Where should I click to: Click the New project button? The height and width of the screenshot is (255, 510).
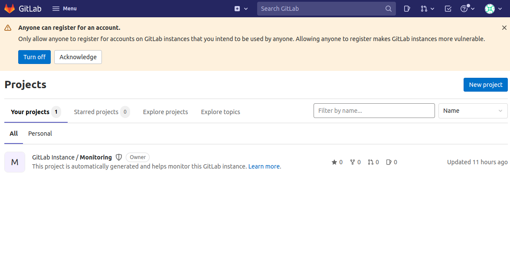[486, 85]
